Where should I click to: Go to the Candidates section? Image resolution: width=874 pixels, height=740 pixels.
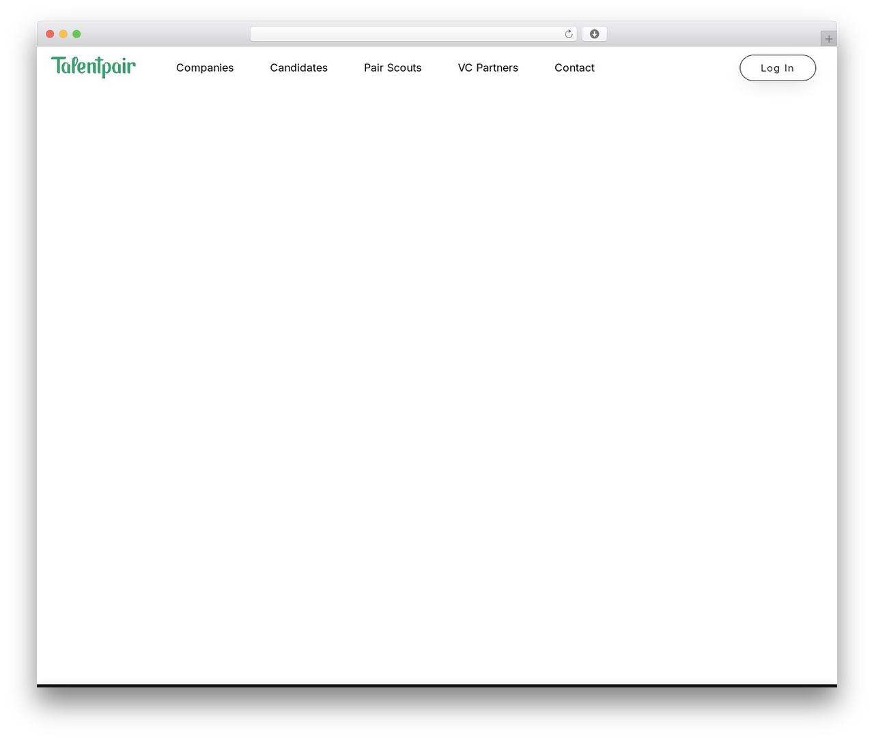click(x=298, y=68)
